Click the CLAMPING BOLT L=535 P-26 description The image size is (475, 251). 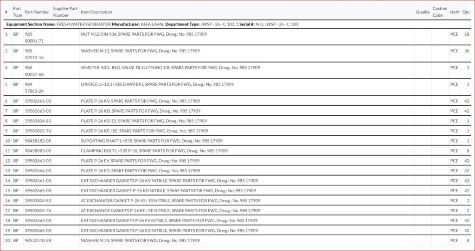click(154, 151)
